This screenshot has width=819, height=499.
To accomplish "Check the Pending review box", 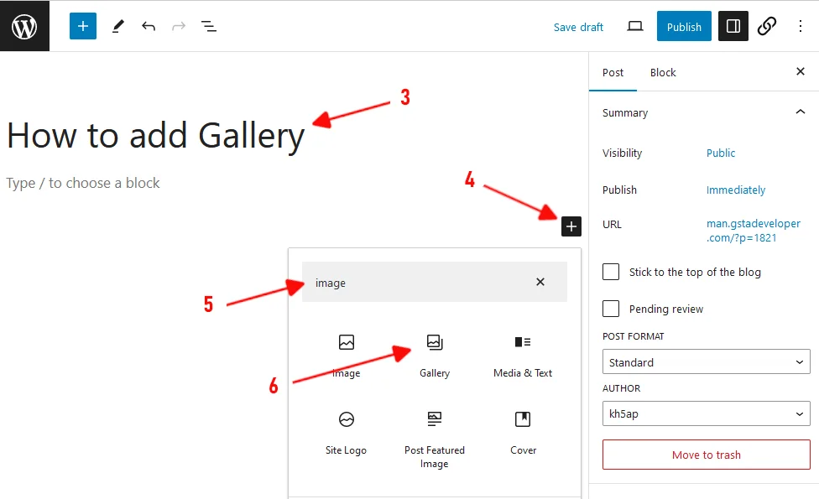I will point(611,309).
